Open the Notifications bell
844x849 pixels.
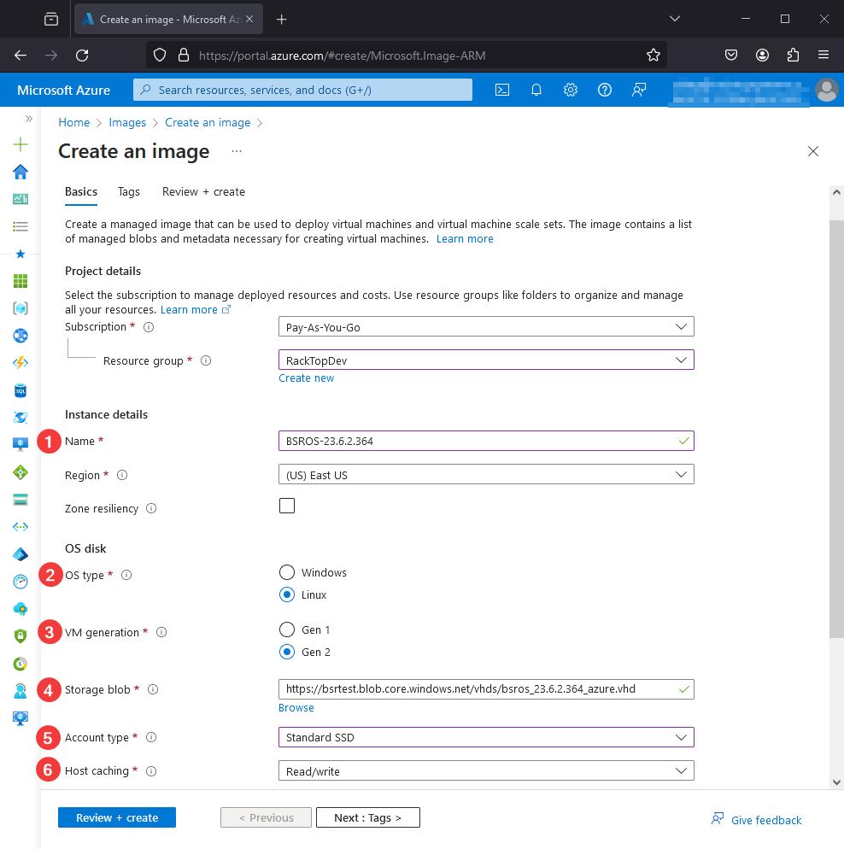[536, 89]
